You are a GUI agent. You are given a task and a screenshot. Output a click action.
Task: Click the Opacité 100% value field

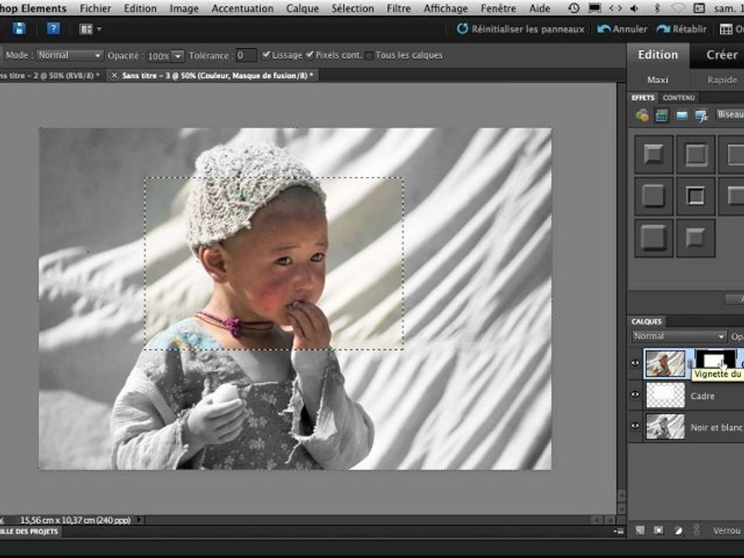pyautogui.click(x=158, y=56)
